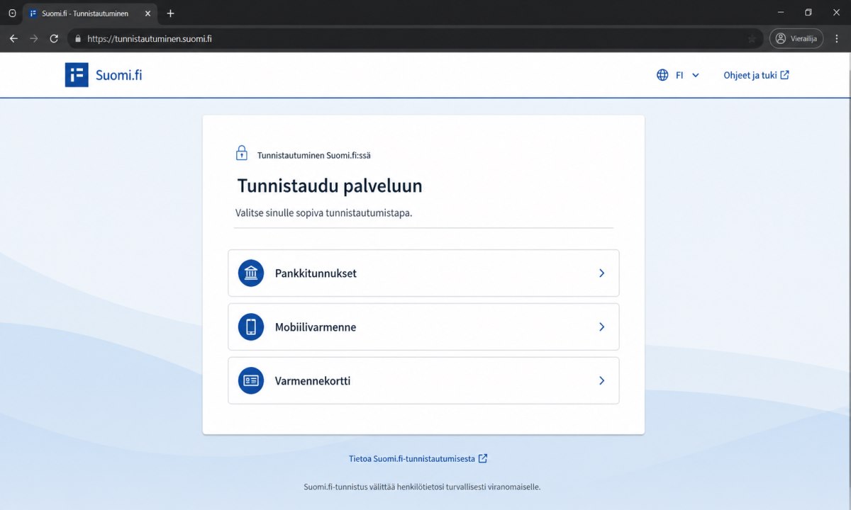
Task: Click the tab search dropdown icon
Action: point(12,13)
